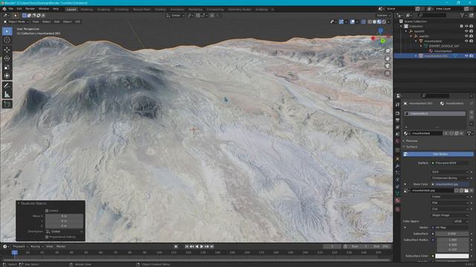Open the timeline Playback menu

20,247
